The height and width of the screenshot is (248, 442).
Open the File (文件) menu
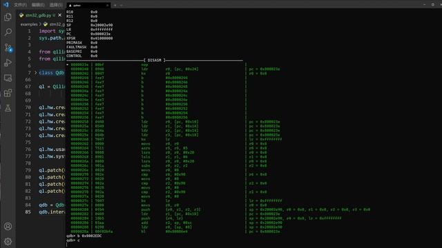(x=20, y=5)
